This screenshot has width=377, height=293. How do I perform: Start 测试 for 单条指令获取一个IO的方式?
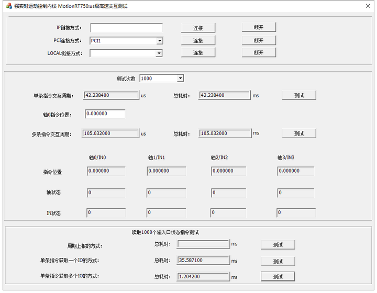[x=278, y=261]
